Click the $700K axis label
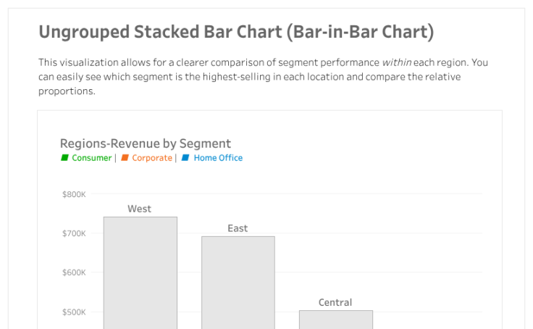 [x=74, y=233]
